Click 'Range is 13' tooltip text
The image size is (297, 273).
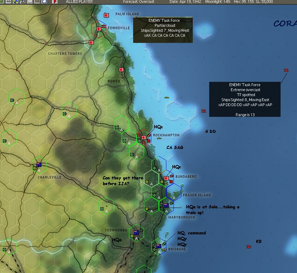245,115
